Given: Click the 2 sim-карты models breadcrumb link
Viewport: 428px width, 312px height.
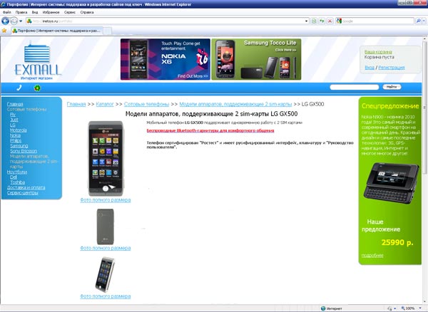Looking at the screenshot, I should pyautogui.click(x=235, y=104).
